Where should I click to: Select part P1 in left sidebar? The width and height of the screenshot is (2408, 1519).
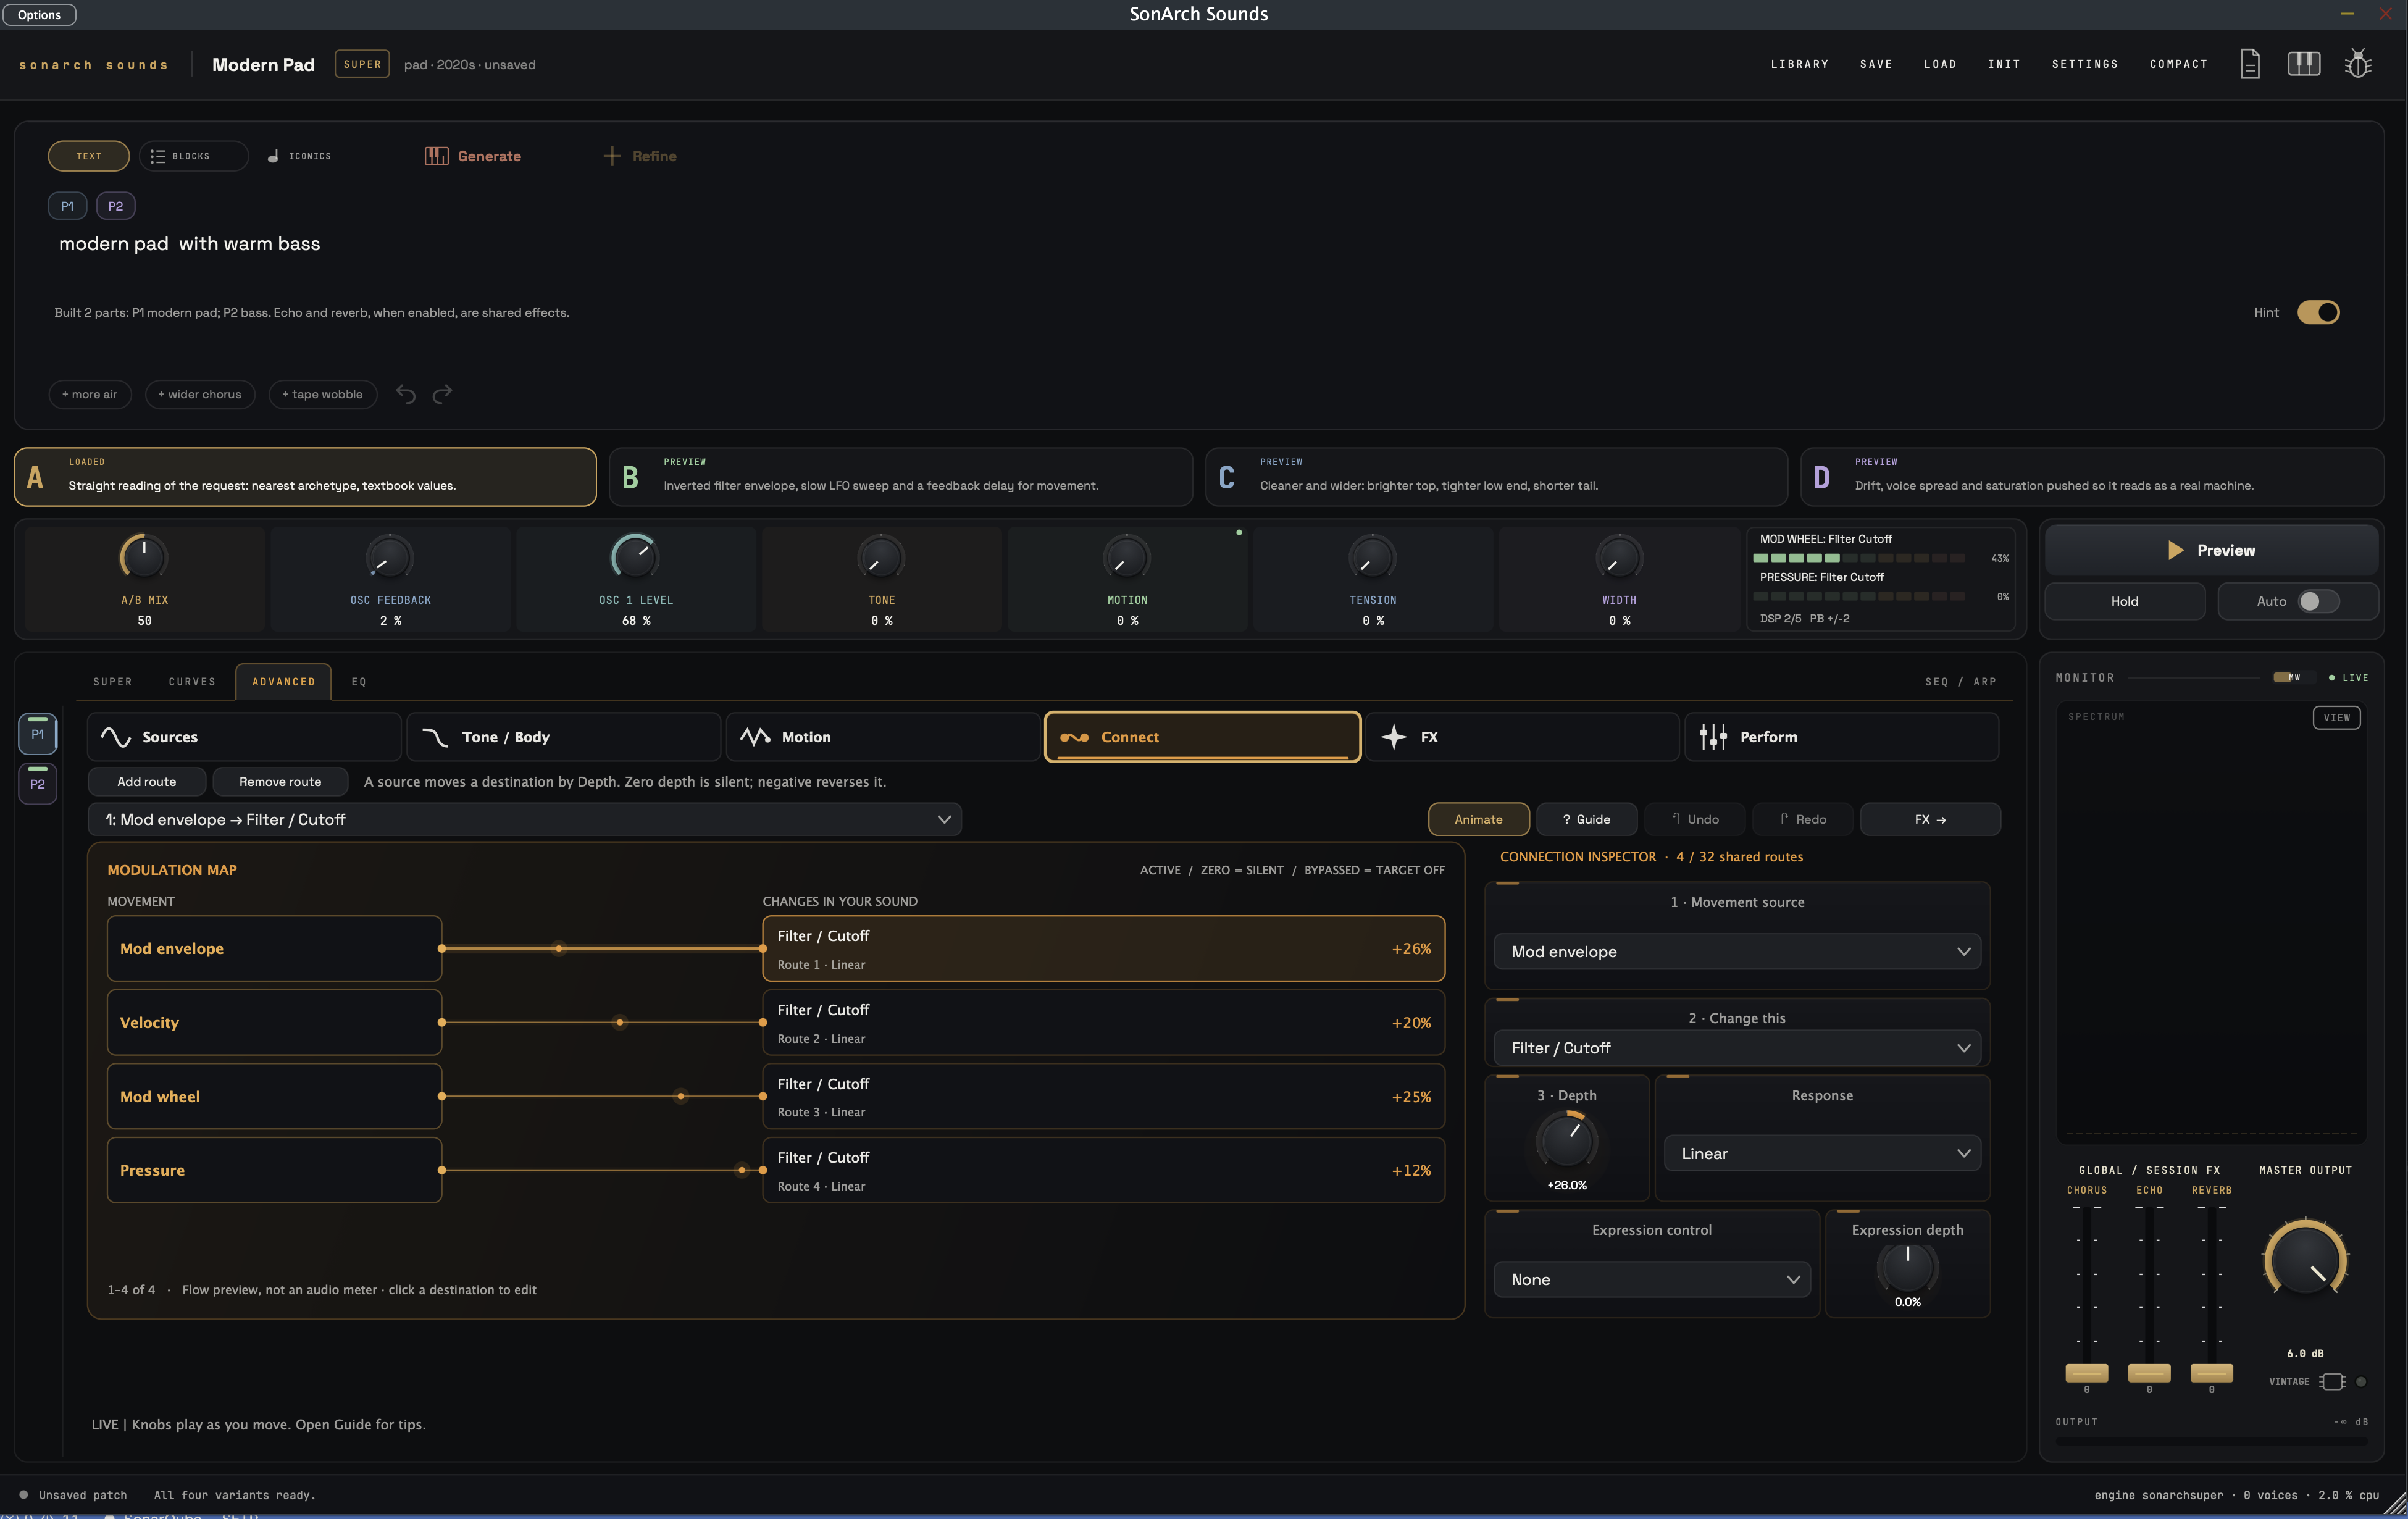click(x=37, y=734)
